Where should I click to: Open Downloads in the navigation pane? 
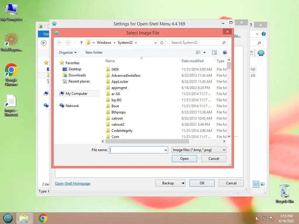[77, 75]
